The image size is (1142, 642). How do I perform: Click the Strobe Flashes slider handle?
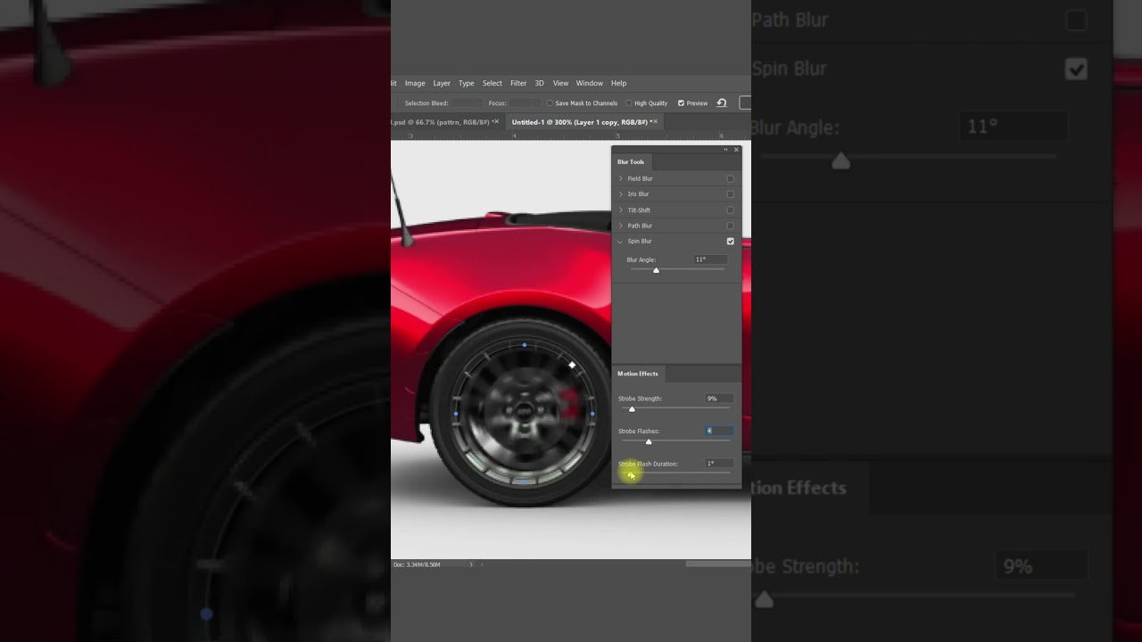coord(649,441)
